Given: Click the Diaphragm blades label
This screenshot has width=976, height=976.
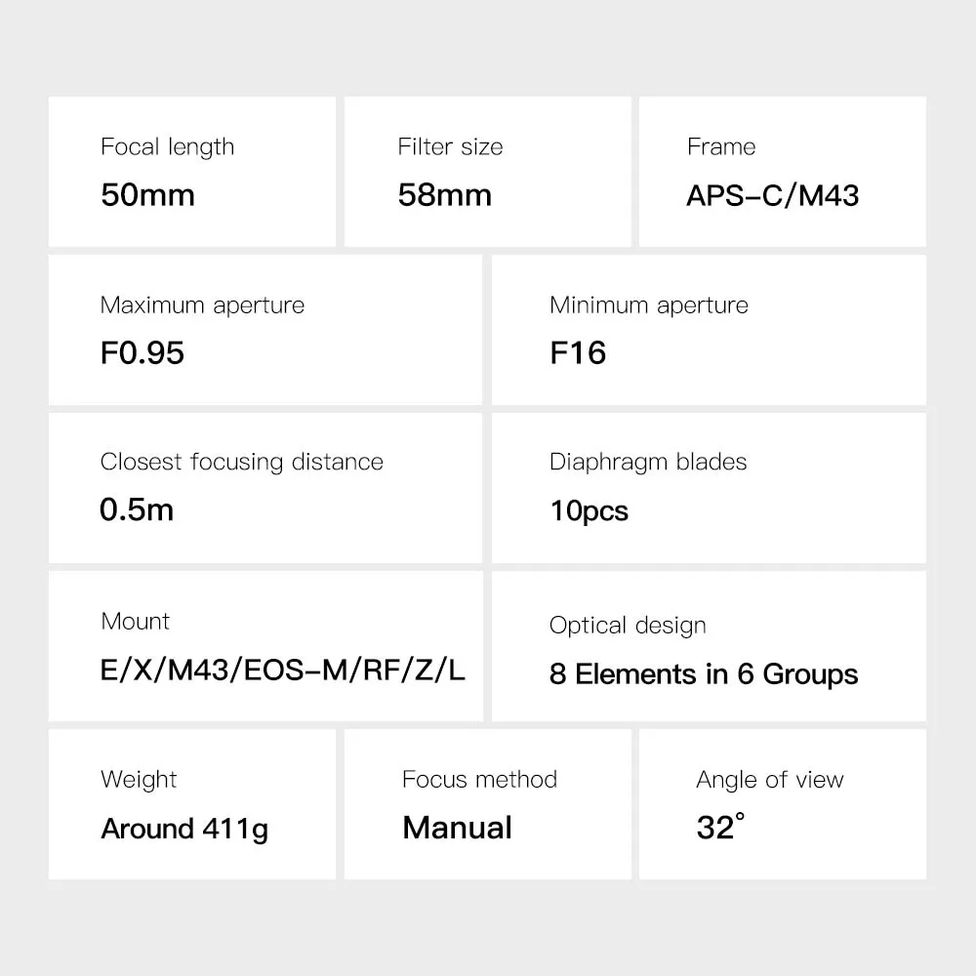Looking at the screenshot, I should (648, 462).
